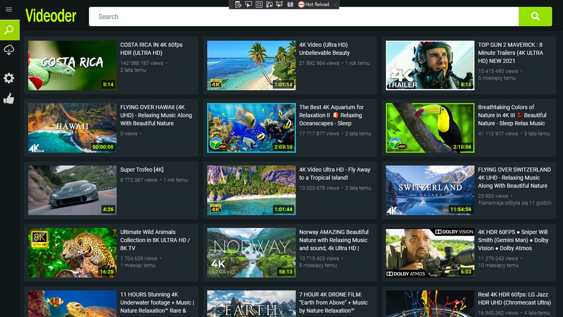Click the XAML binding failures icon
This screenshot has width=563, height=317.
tap(290, 4)
